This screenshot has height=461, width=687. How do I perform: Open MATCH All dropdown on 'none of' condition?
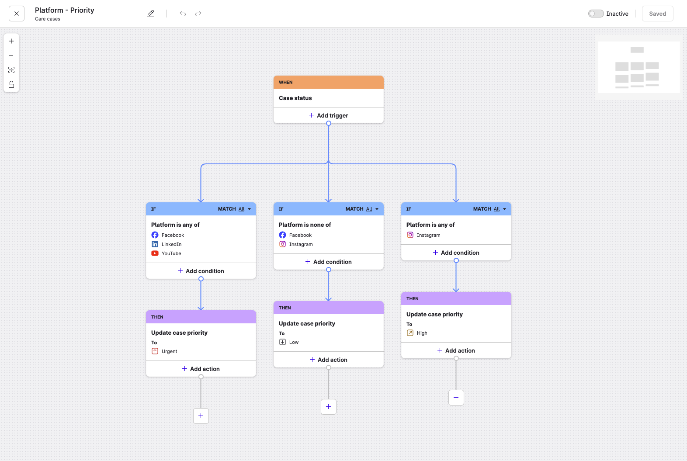[372, 209]
